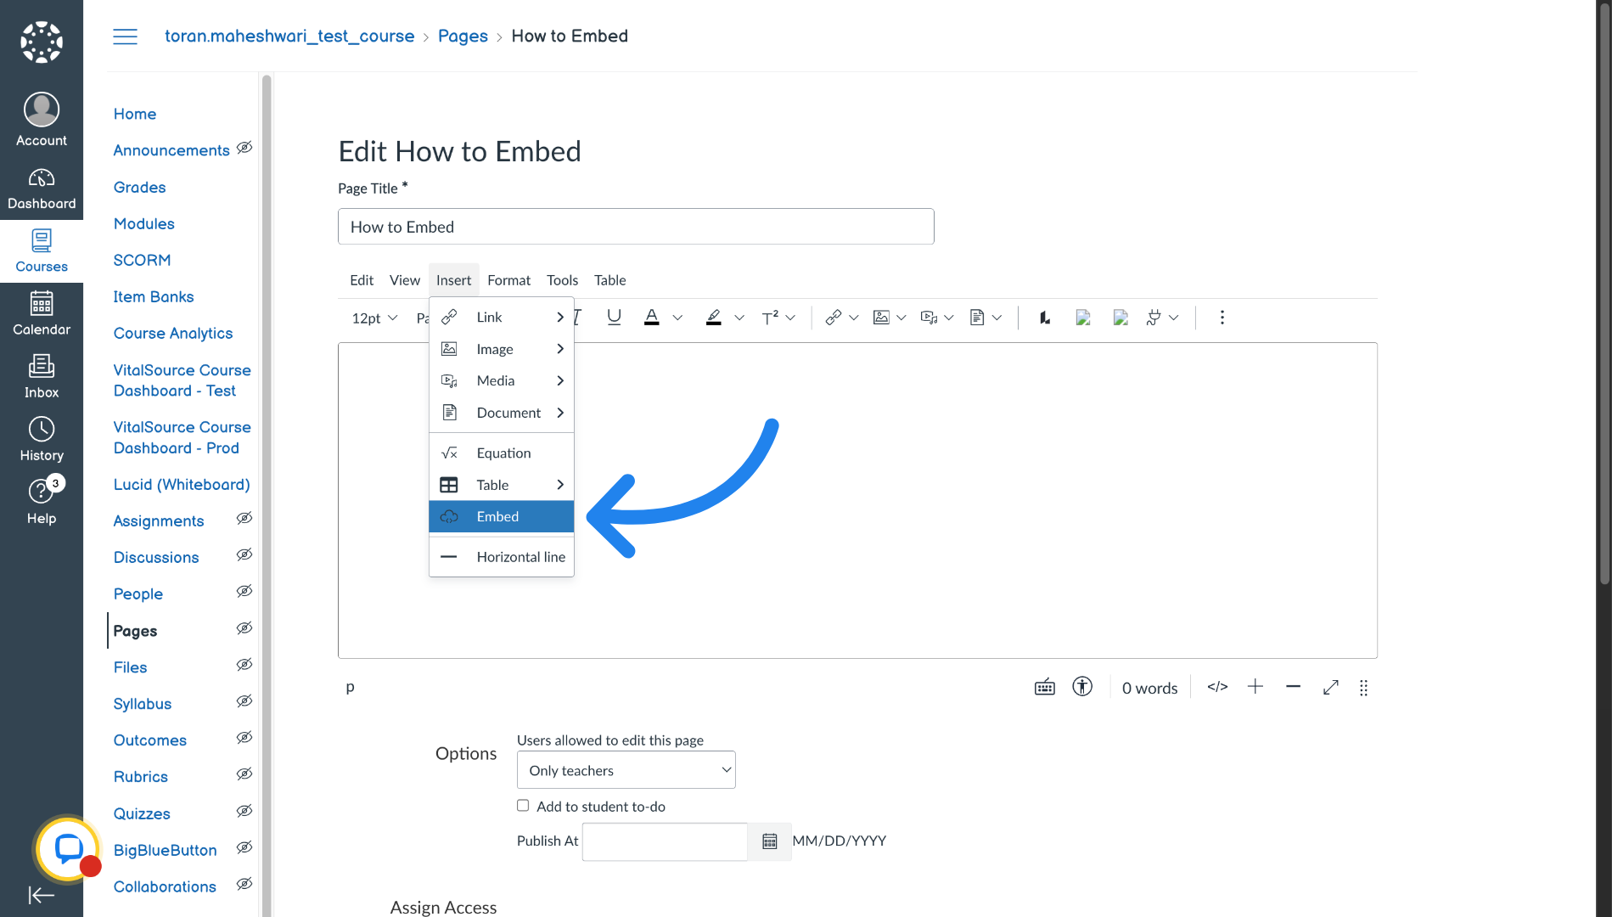This screenshot has width=1612, height=917.
Task: Click the toolbar image icon
Action: point(881,318)
